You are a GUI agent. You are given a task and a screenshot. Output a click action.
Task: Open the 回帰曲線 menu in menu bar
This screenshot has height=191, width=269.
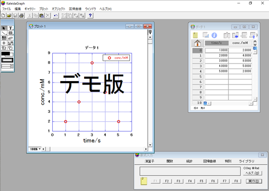pyautogui.click(x=75, y=9)
